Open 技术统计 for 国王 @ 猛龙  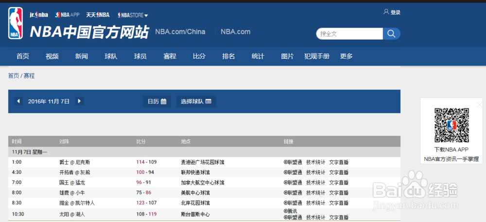coord(316,183)
